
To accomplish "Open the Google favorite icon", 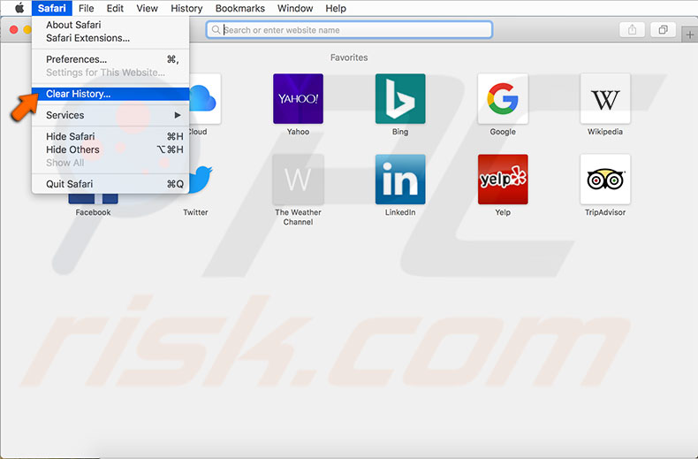I will pyautogui.click(x=503, y=98).
